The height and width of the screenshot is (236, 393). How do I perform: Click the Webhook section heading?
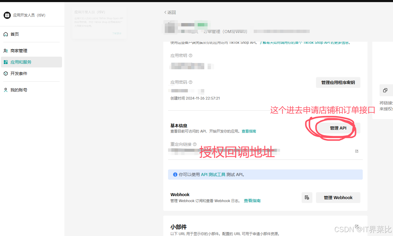point(180,195)
